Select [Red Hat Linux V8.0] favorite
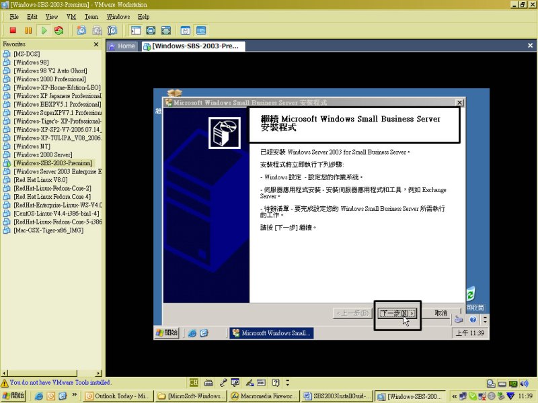This screenshot has height=403, width=538. pos(40,180)
